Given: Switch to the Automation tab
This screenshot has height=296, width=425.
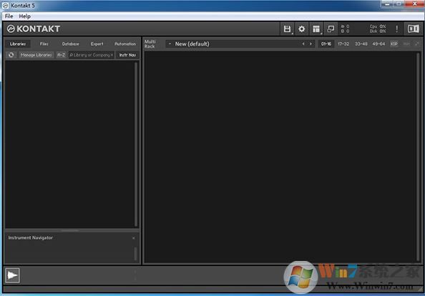Looking at the screenshot, I should 125,44.
